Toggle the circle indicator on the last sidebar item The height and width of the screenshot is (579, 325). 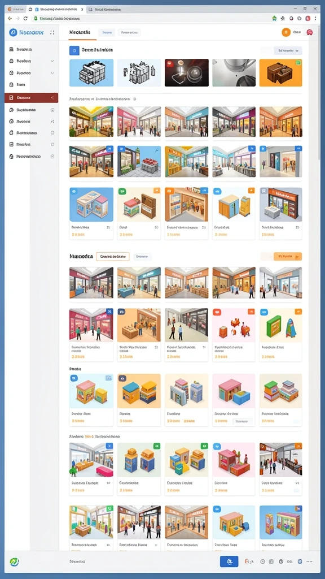[52, 157]
